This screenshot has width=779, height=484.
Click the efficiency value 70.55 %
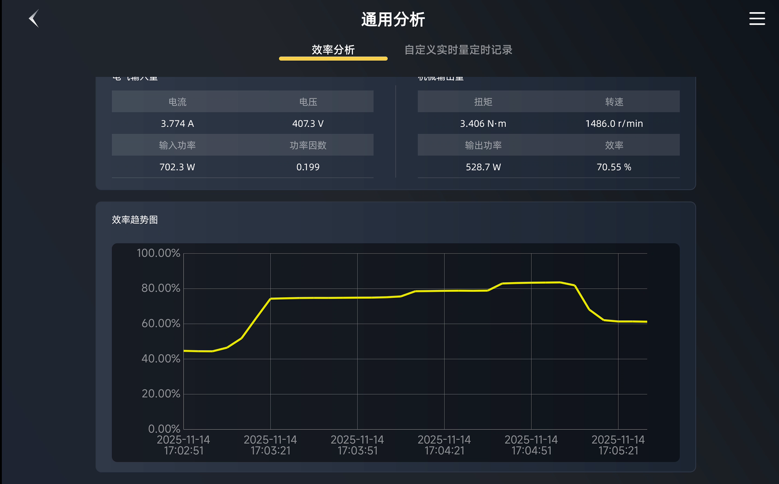coord(614,167)
